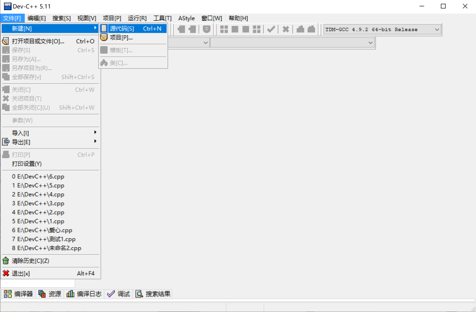Viewport: 476px width, 312px height.
Task: Switch to the 调试 bottom tab
Action: click(x=119, y=294)
